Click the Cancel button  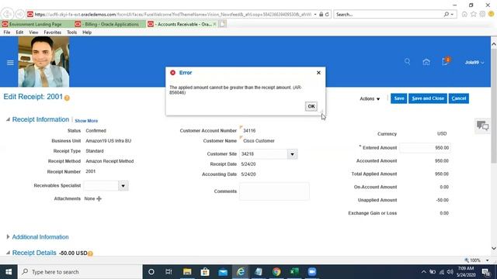(x=459, y=98)
